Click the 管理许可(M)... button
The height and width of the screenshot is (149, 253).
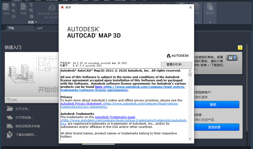176,64
